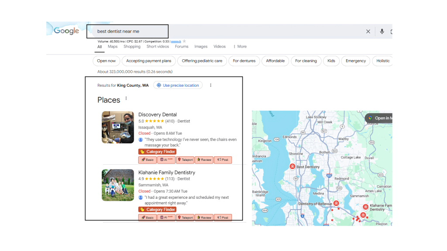Click the Discovery Dental (410) reviews count
The height and width of the screenshot is (251, 447).
coord(170,121)
